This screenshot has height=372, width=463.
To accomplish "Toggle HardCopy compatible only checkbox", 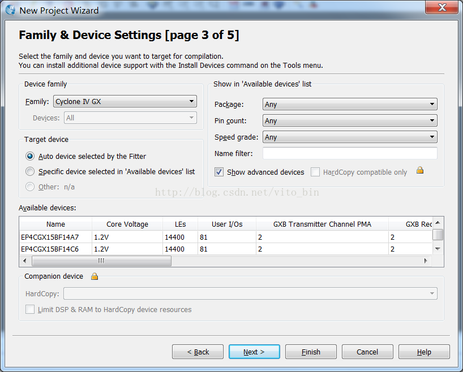I will [x=315, y=172].
